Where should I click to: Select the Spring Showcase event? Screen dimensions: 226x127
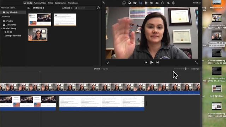click(x=13, y=36)
